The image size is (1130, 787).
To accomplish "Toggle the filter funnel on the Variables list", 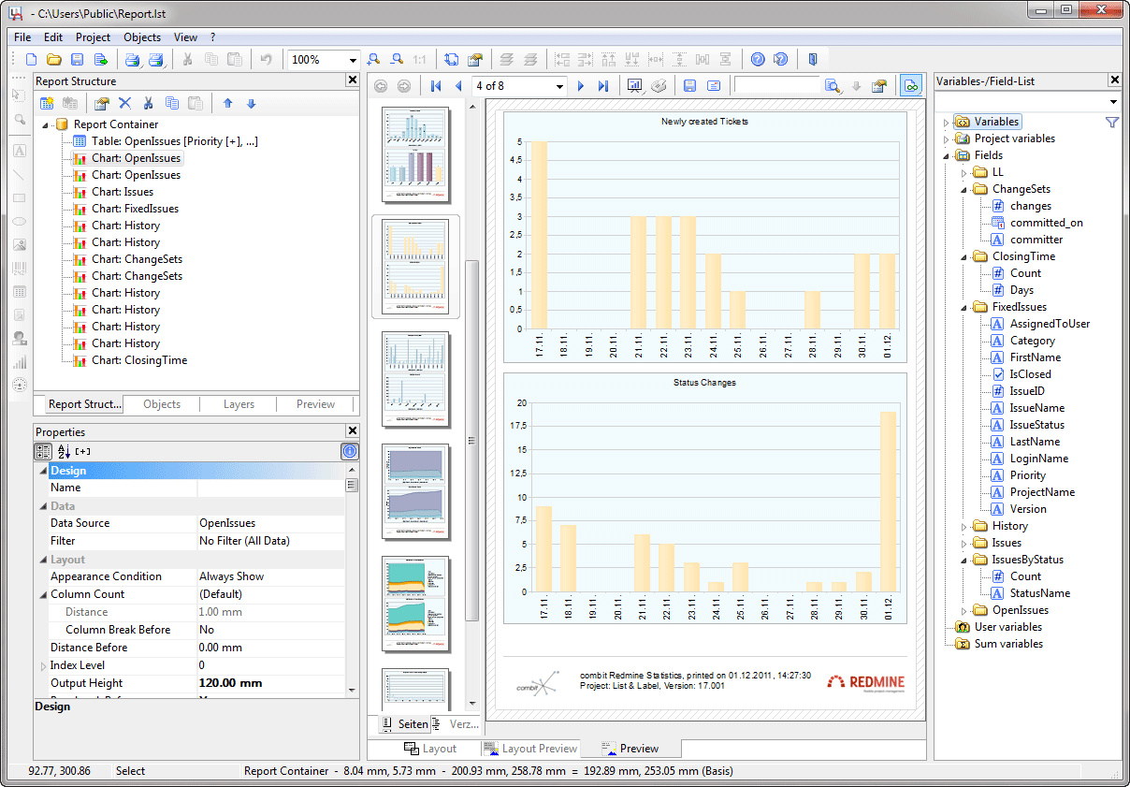I will tap(1112, 122).
